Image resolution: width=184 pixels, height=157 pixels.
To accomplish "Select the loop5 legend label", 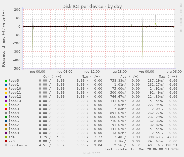I will coord(14,117).
